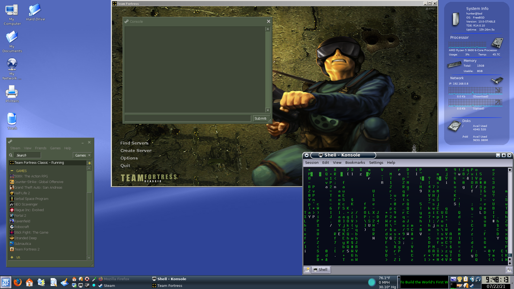This screenshot has height=289, width=514.
Task: Open the file search magnifier icon in taskbar
Action: point(53,282)
